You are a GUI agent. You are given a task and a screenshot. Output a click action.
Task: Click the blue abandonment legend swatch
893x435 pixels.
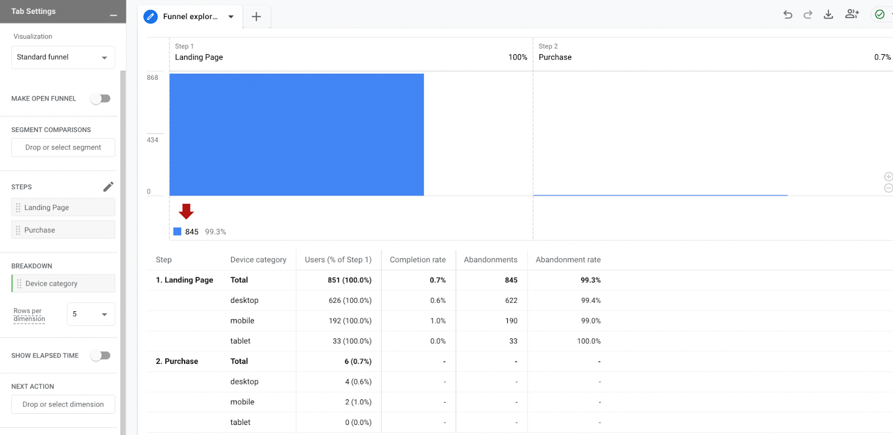177,232
